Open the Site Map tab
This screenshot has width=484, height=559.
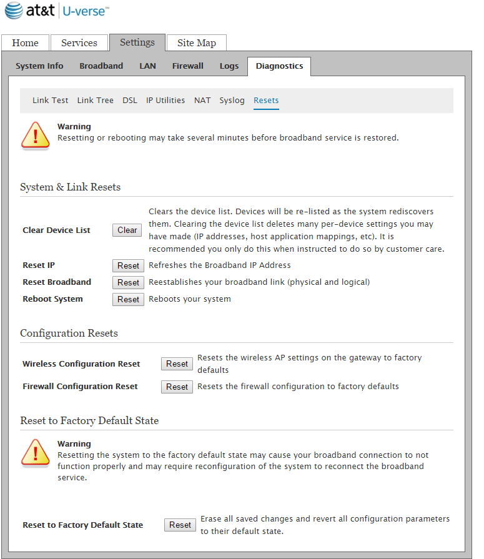pos(197,43)
